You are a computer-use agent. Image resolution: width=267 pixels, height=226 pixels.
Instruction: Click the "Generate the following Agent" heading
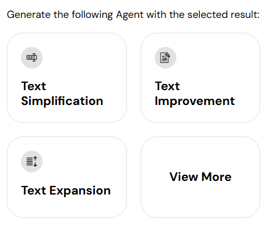click(133, 15)
